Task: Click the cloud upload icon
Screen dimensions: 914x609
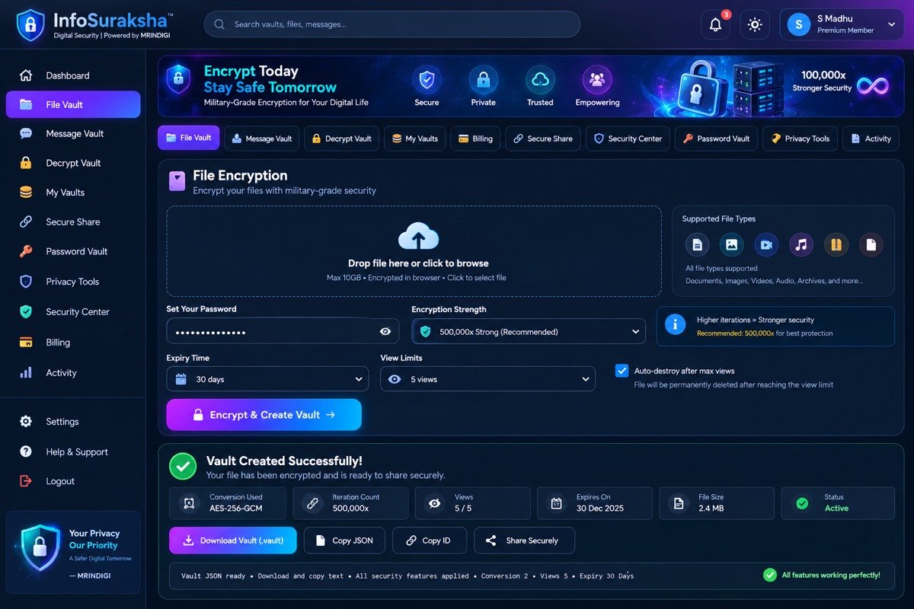Action: [x=418, y=236]
